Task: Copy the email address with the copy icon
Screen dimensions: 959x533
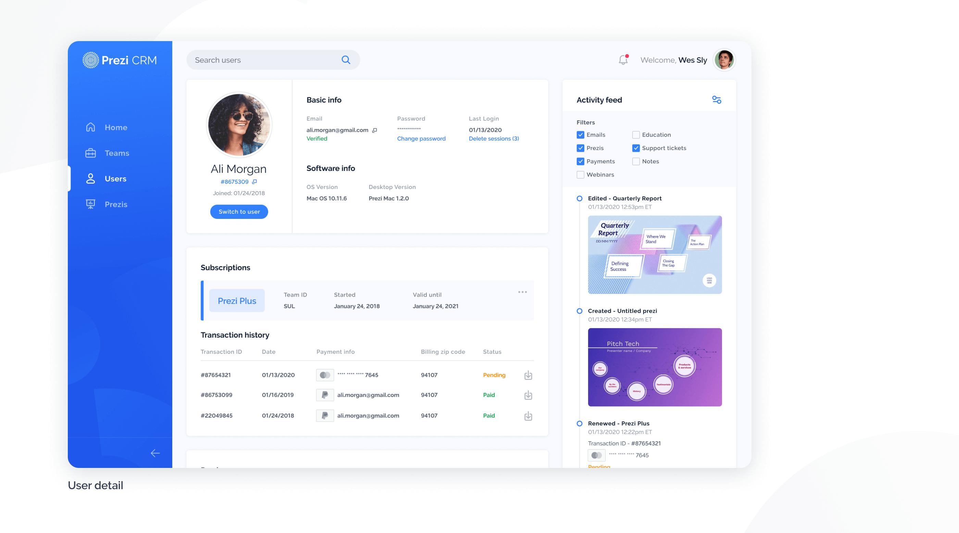Action: (375, 130)
